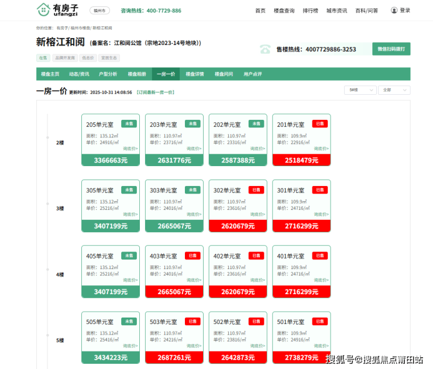
Task: Open the 楼盘相册 tab
Action: (x=137, y=74)
